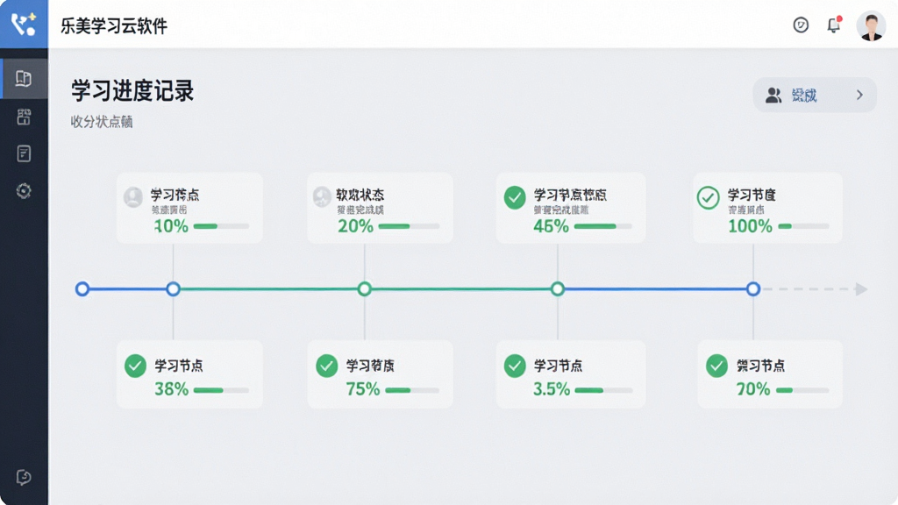This screenshot has width=898, height=505.
Task: Click the 70% value text
Action: point(753,389)
